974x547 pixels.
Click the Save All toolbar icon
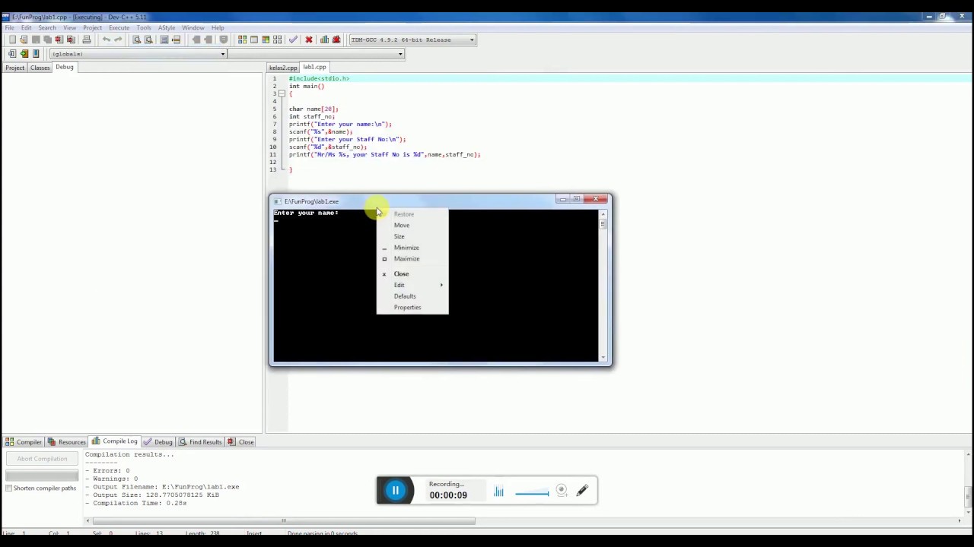pyautogui.click(x=47, y=40)
